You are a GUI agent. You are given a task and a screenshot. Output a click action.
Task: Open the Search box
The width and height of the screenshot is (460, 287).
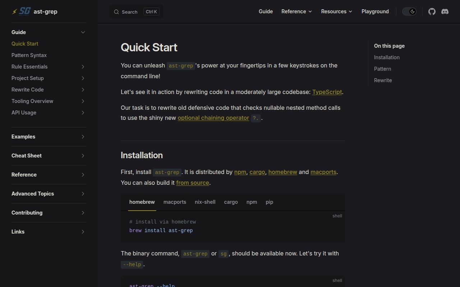point(136,11)
